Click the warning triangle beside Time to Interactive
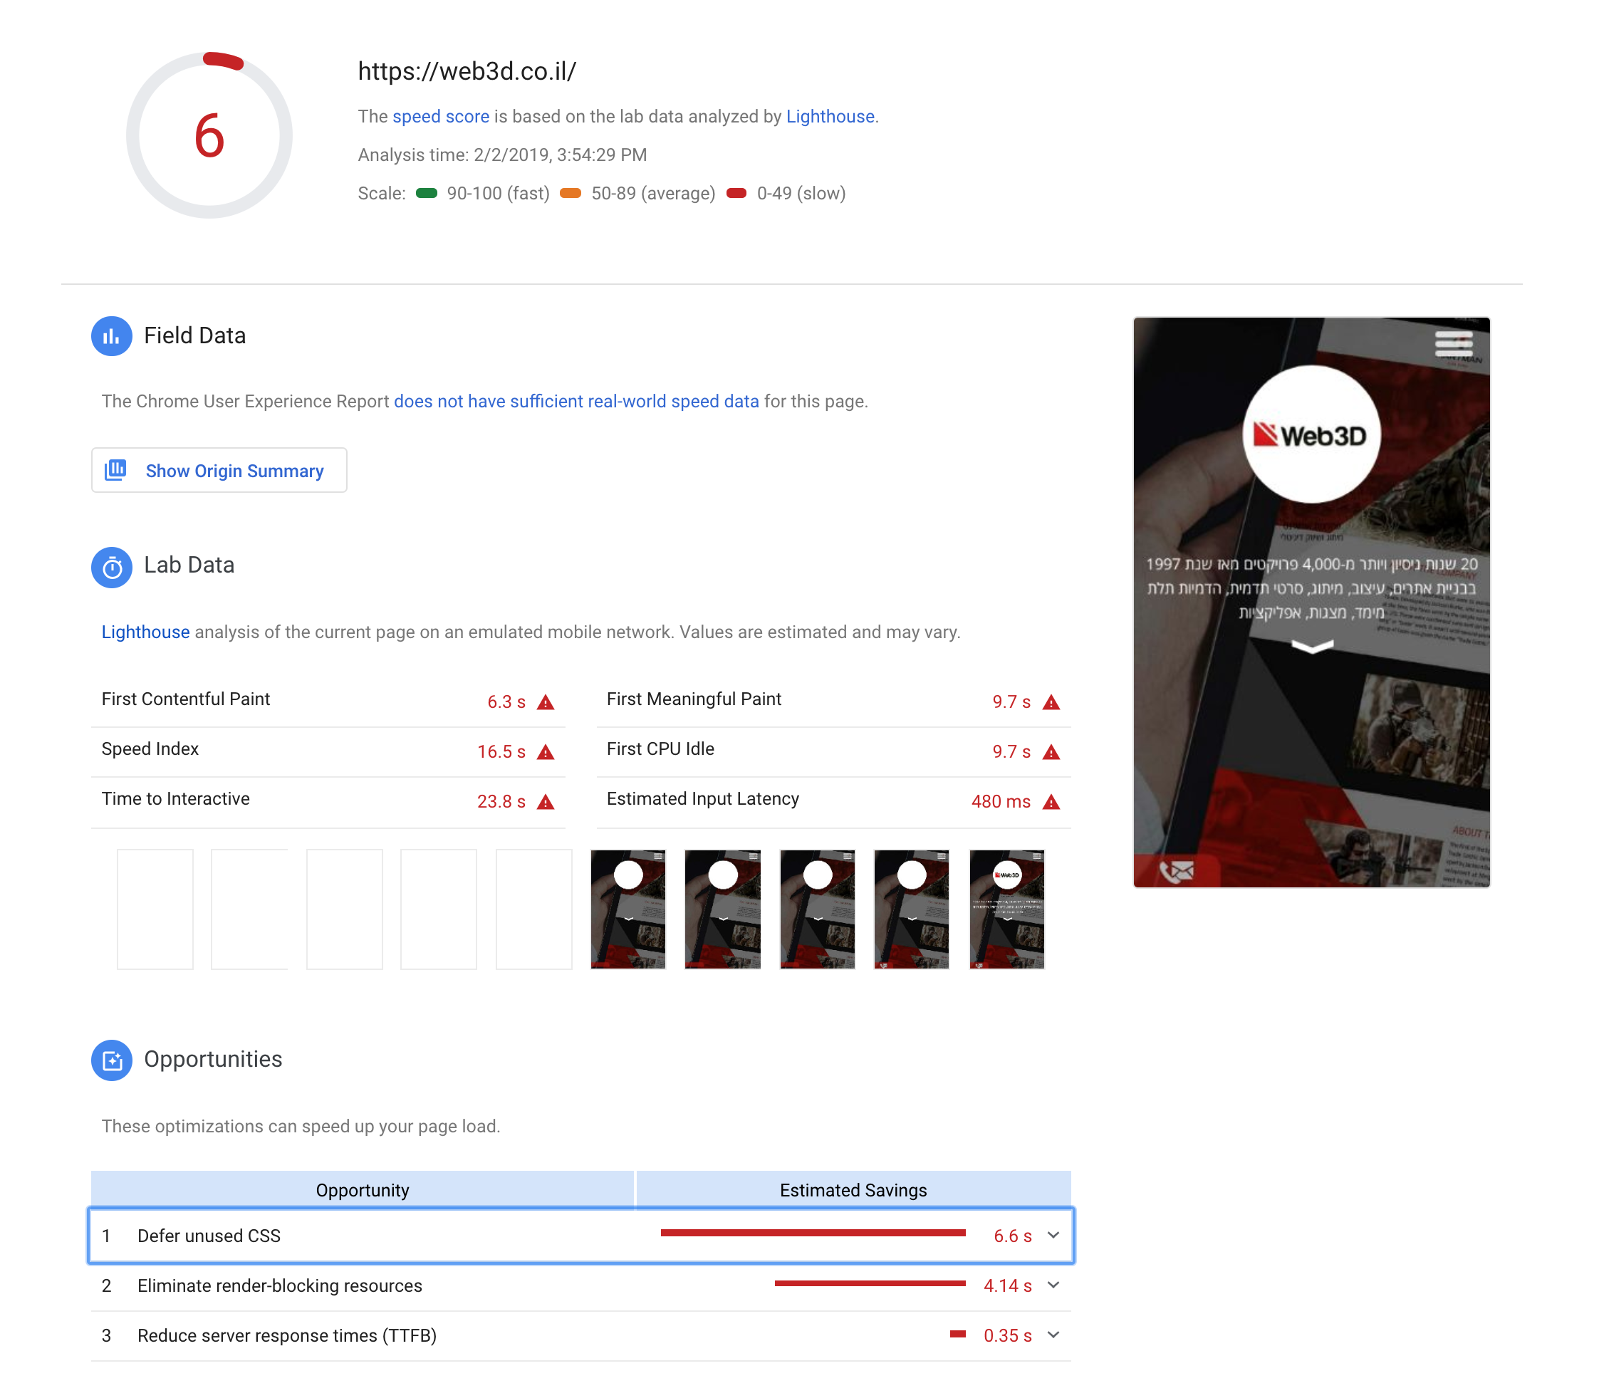Viewport: 1604px width, 1393px height. (546, 802)
